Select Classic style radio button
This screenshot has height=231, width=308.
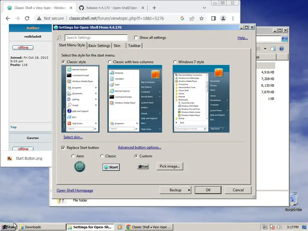pos(63,62)
